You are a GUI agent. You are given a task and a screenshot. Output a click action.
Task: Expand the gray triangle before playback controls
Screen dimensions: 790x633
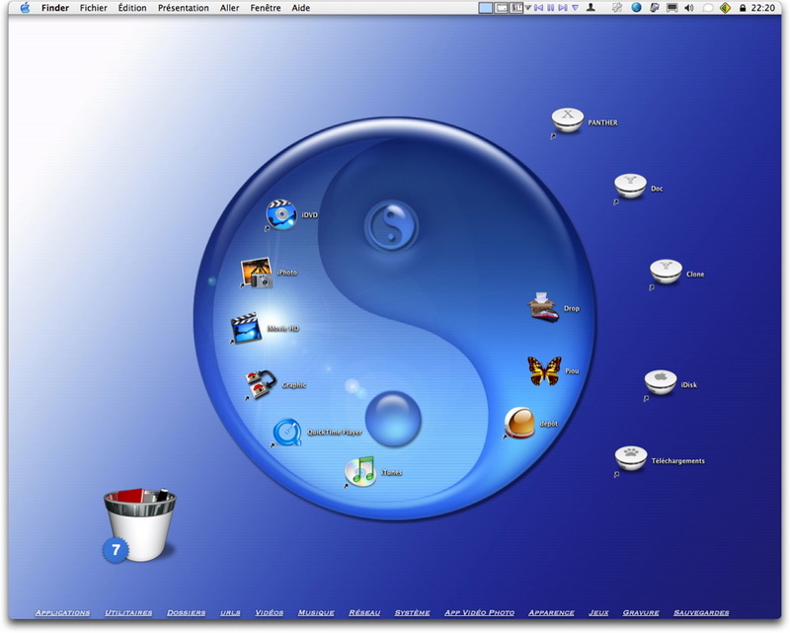(x=527, y=8)
